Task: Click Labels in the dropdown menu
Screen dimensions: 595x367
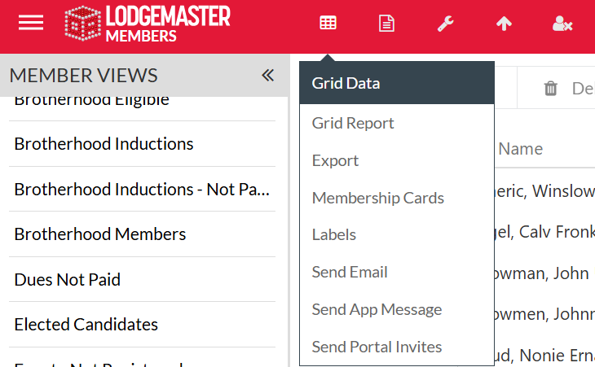Action: tap(333, 234)
